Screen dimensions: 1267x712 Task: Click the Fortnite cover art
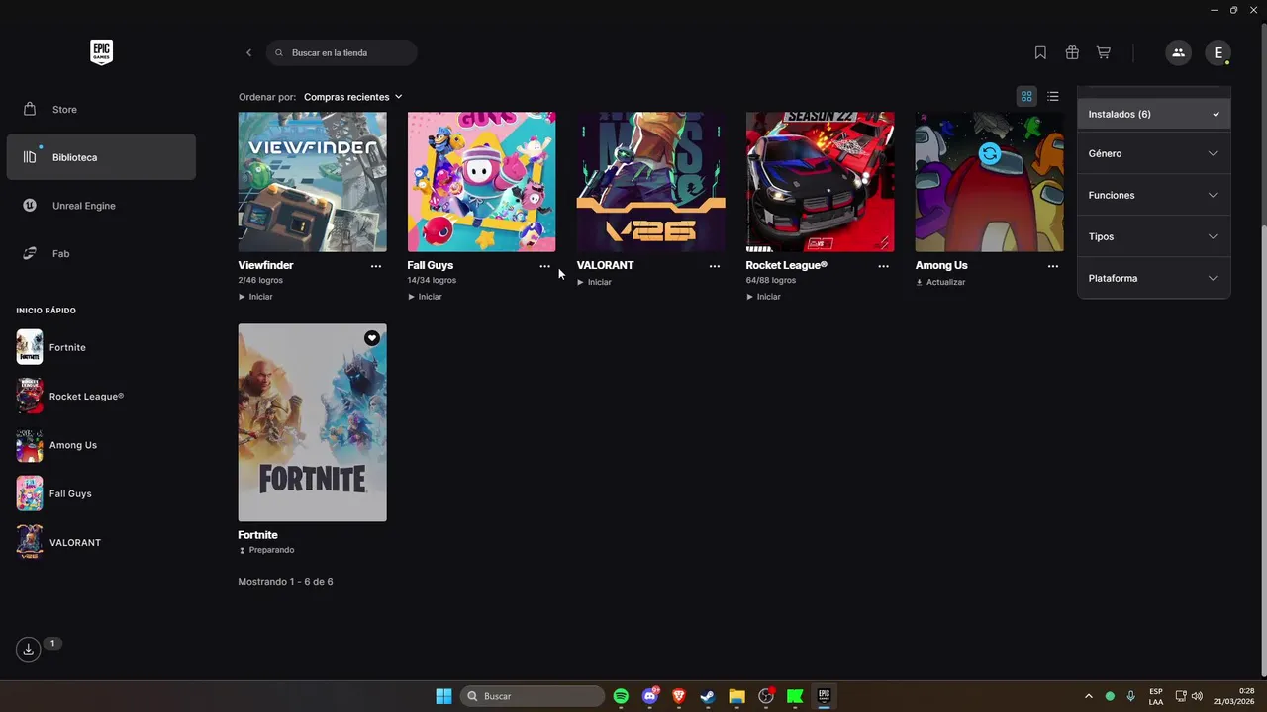tap(313, 422)
